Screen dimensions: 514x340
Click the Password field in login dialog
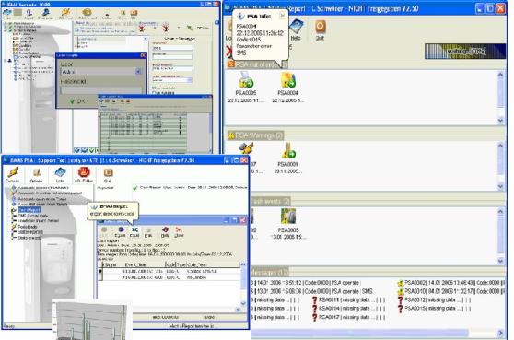point(101,89)
